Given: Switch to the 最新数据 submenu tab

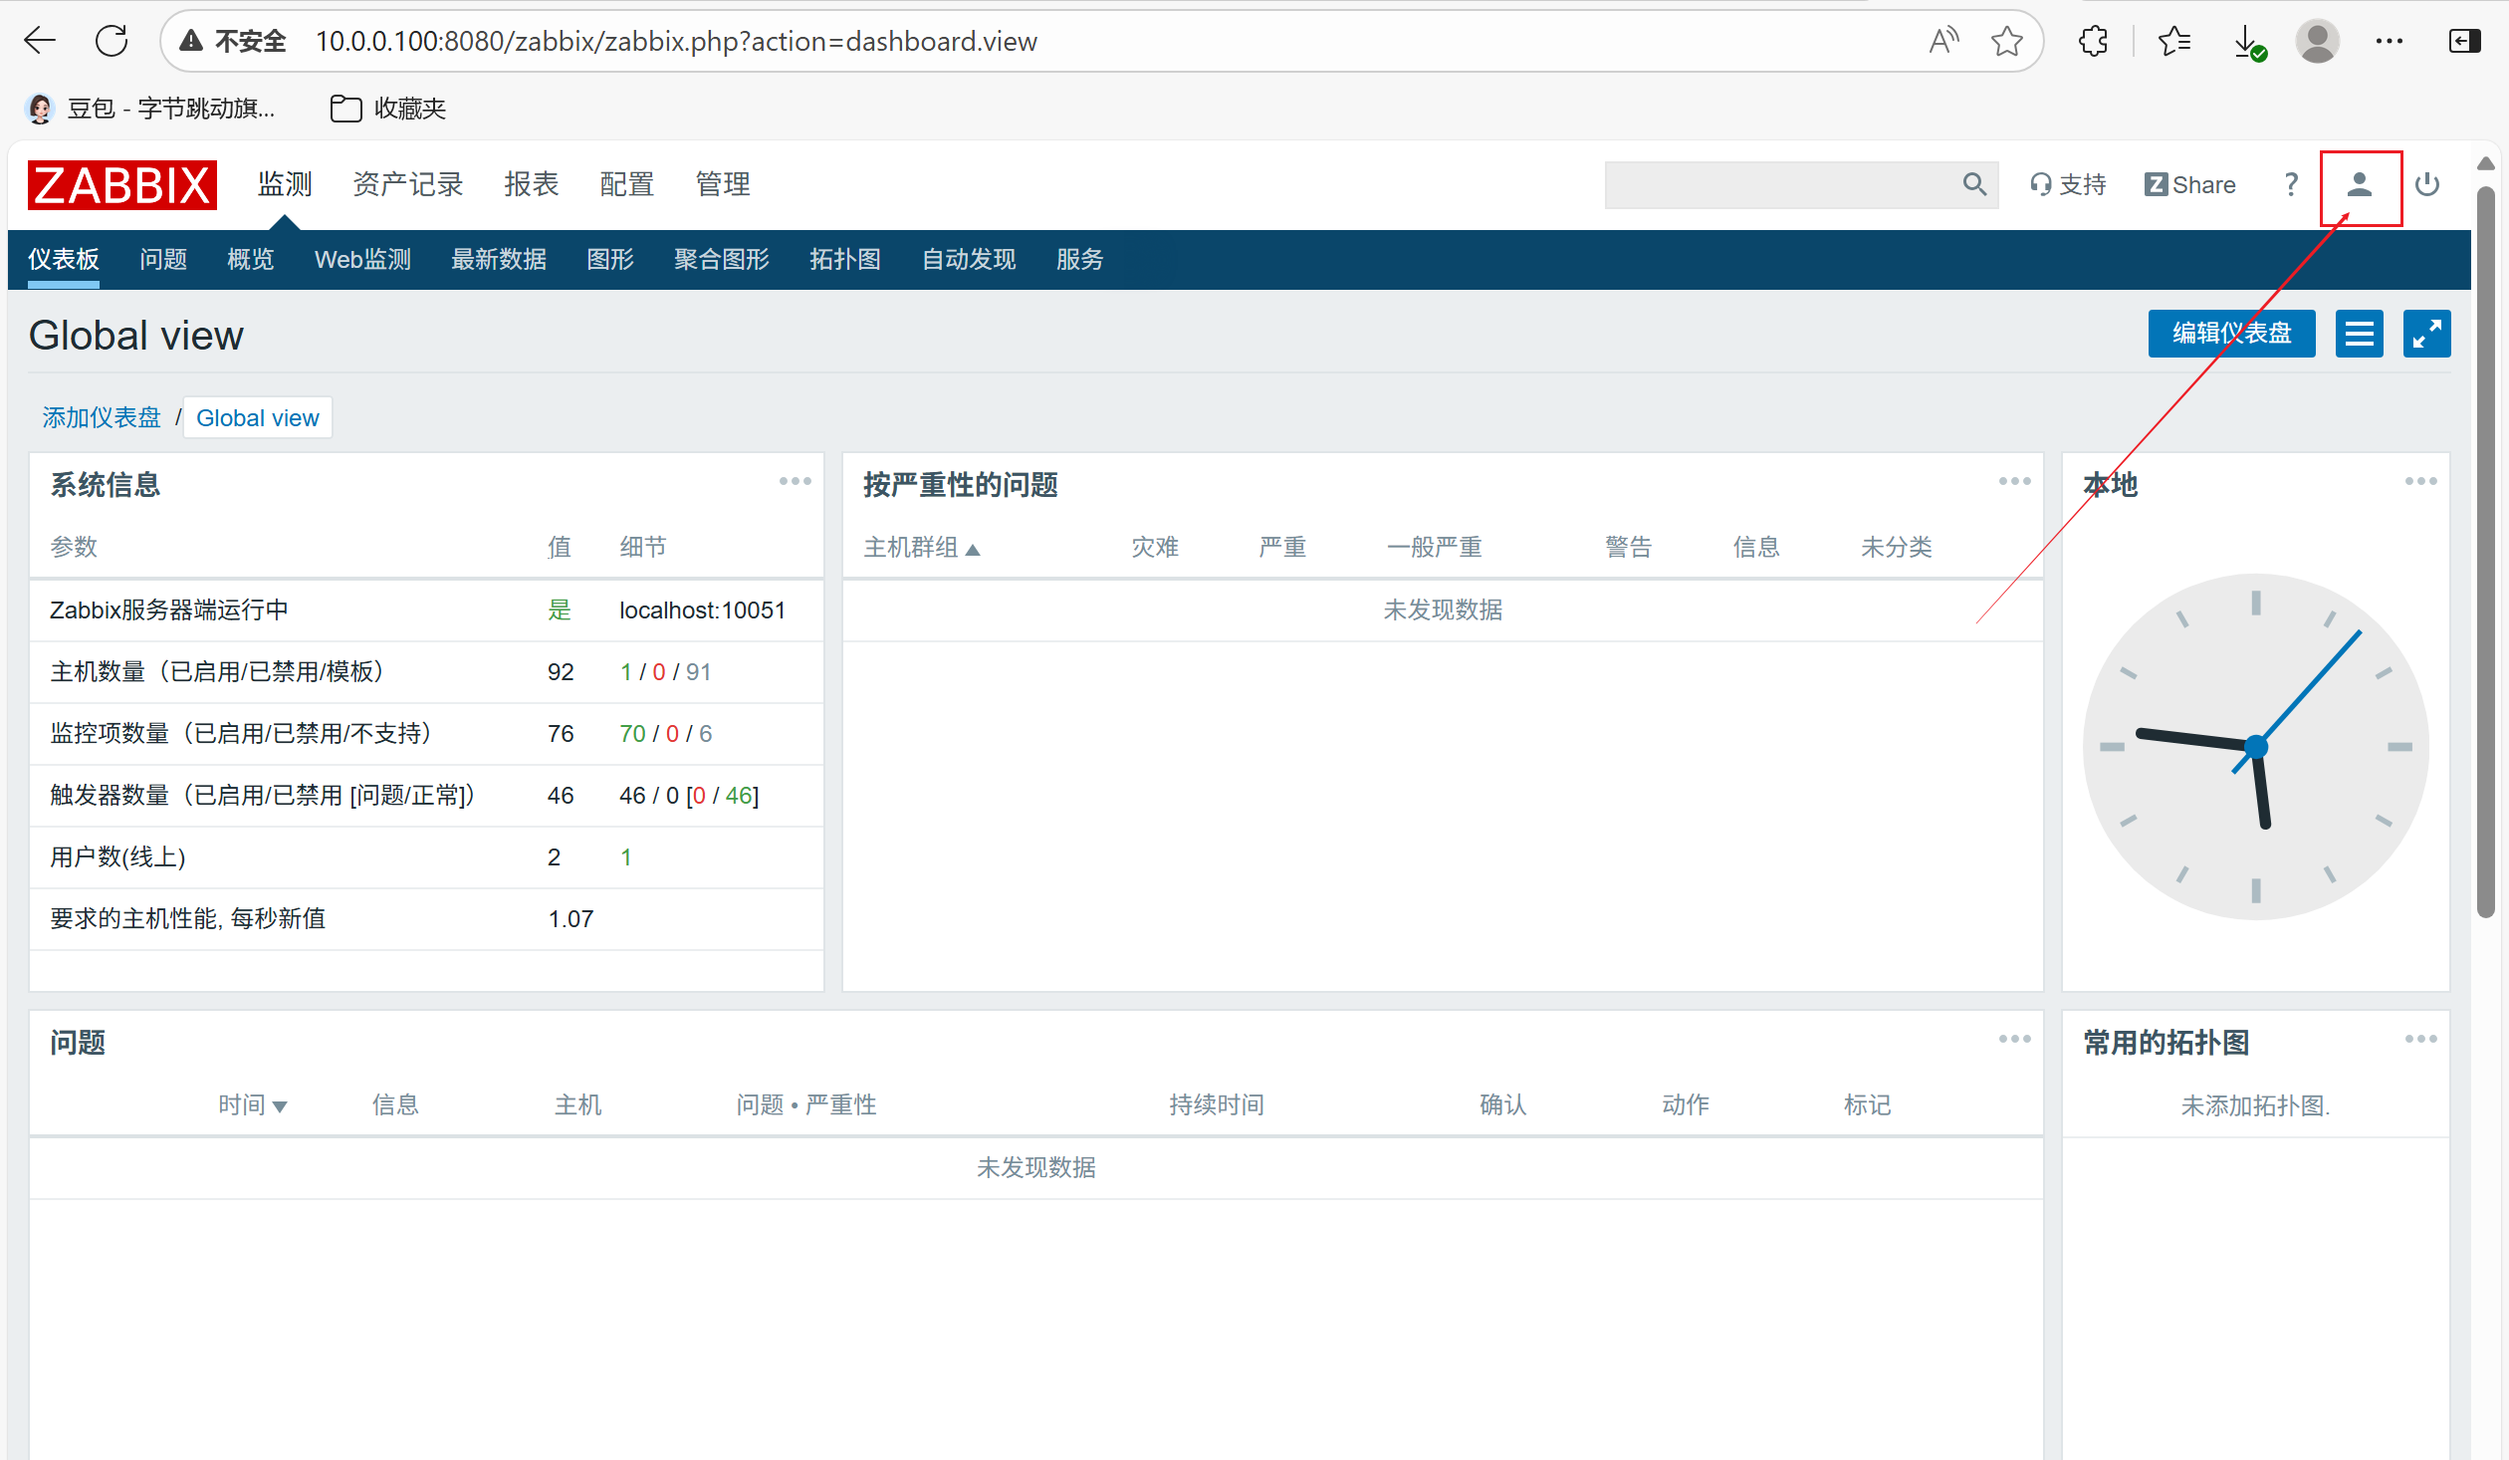Looking at the screenshot, I should click(x=498, y=260).
